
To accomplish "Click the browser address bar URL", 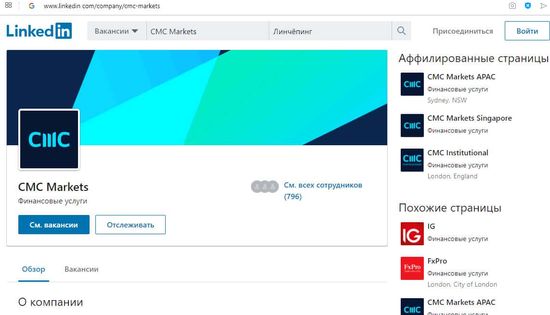I will click(102, 6).
